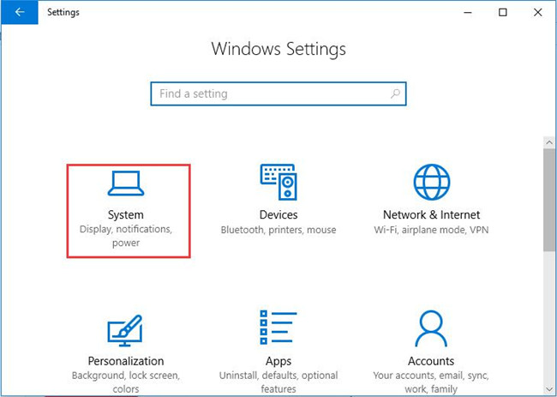Click the back arrow button
The image size is (557, 397).
[20, 12]
